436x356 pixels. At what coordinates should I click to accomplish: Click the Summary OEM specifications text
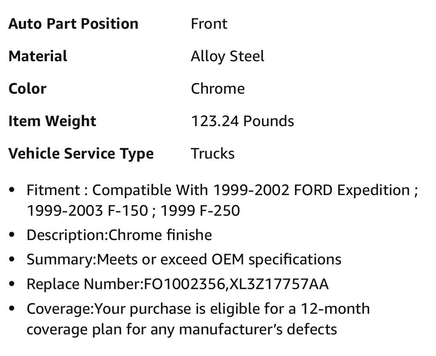tap(184, 259)
